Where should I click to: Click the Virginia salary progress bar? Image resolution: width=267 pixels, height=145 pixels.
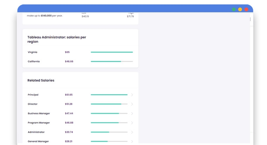(x=112, y=52)
